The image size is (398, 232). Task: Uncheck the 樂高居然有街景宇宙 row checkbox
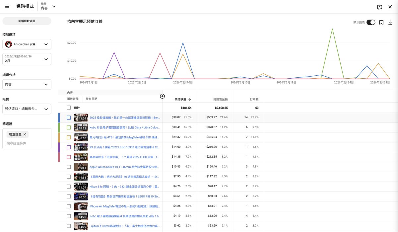coord(69,157)
